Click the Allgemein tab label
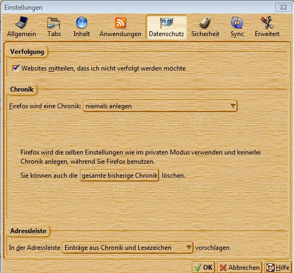294x273 pixels. click(x=21, y=34)
